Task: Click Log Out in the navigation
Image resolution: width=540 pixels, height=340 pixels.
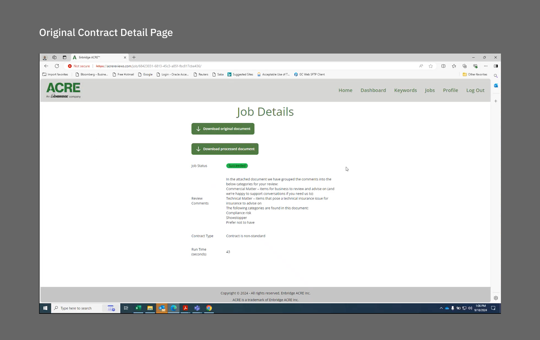Action: click(x=475, y=90)
